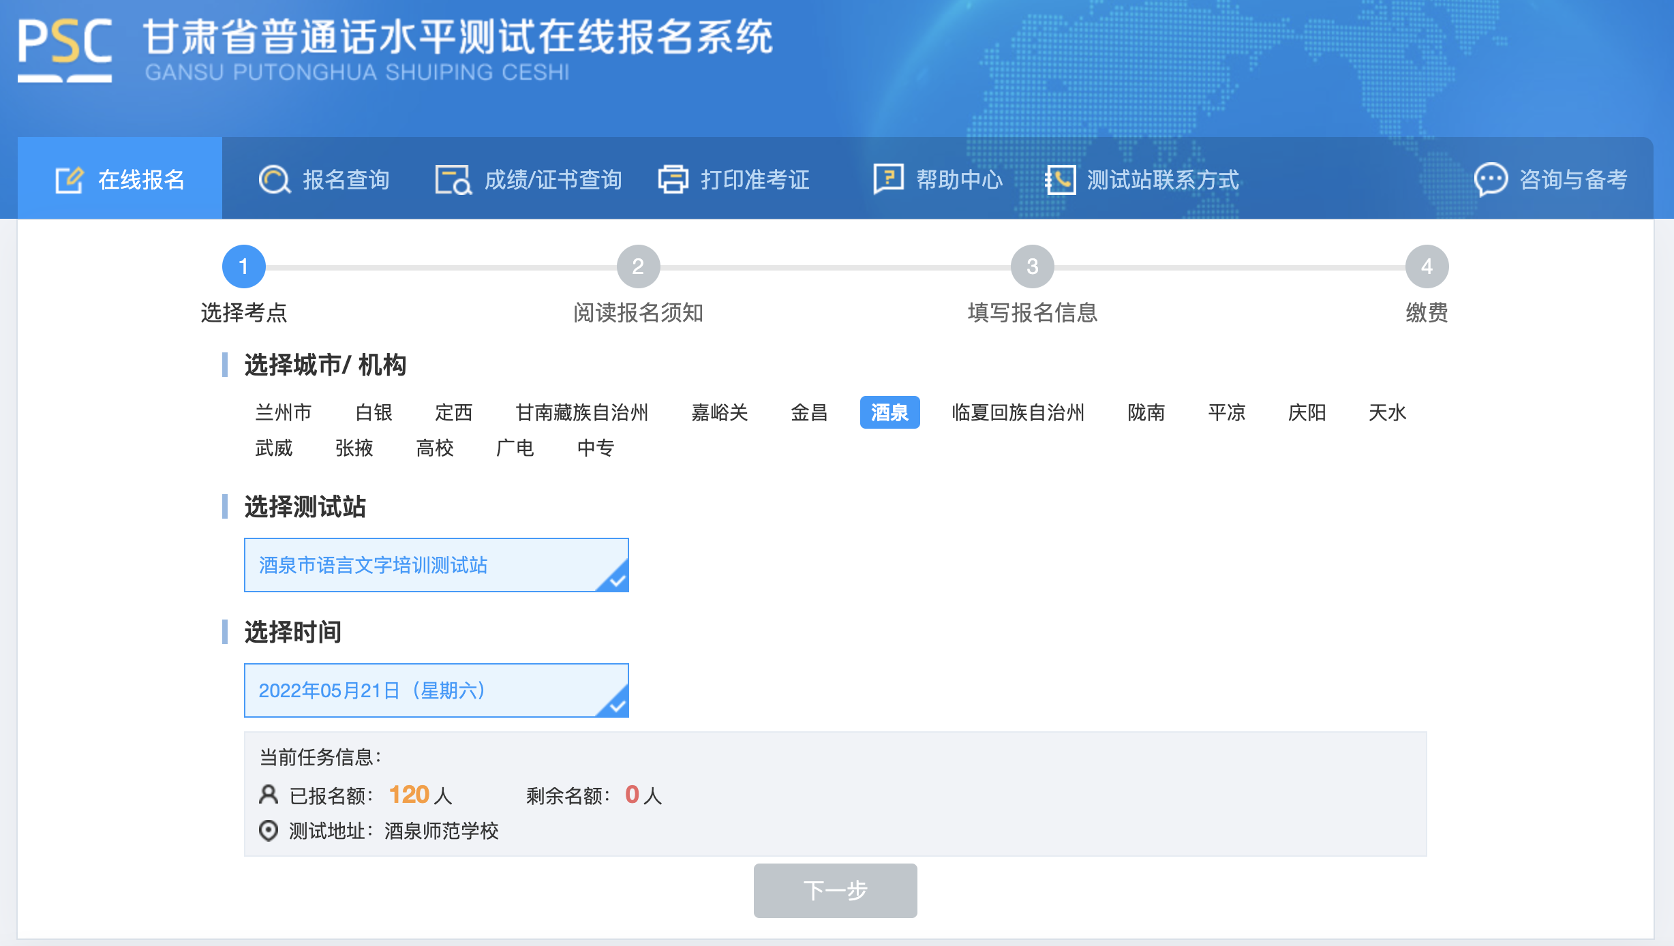
Task: Click the 下一步 button
Action: point(835,890)
